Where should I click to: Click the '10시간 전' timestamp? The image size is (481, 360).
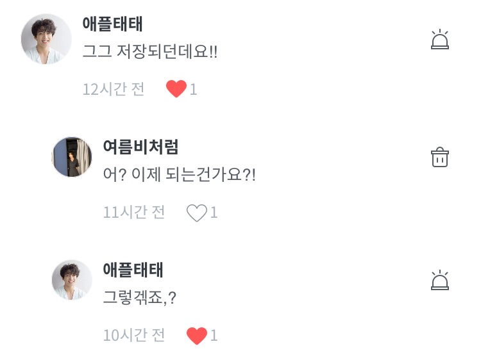(x=134, y=335)
